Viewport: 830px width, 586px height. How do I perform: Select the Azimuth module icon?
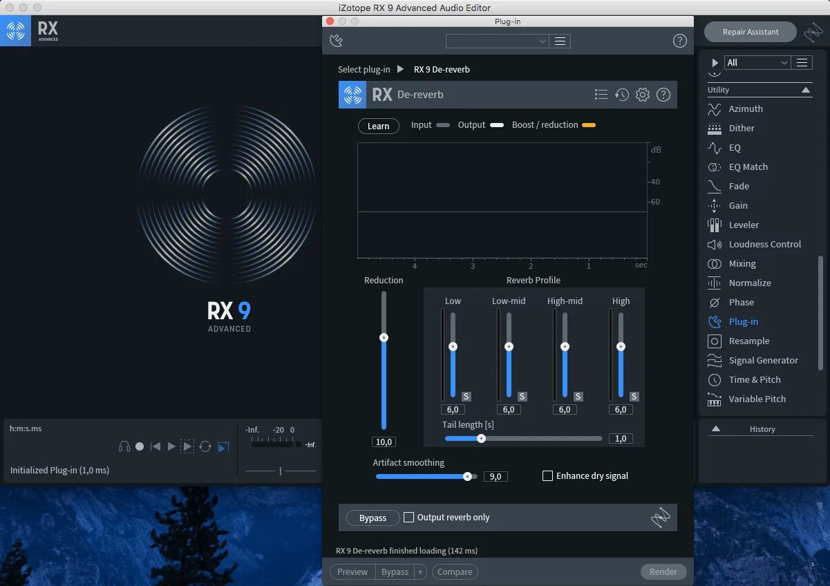point(714,108)
